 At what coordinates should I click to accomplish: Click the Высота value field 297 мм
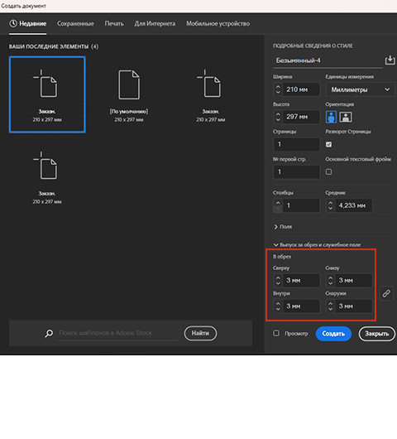(301, 117)
